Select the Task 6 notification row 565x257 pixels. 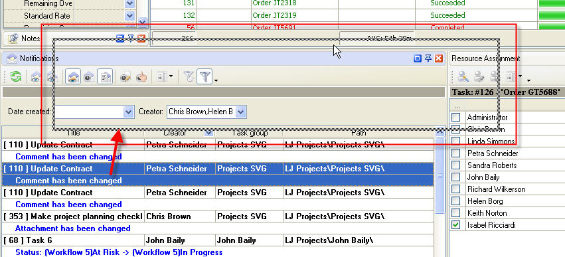click(218, 240)
